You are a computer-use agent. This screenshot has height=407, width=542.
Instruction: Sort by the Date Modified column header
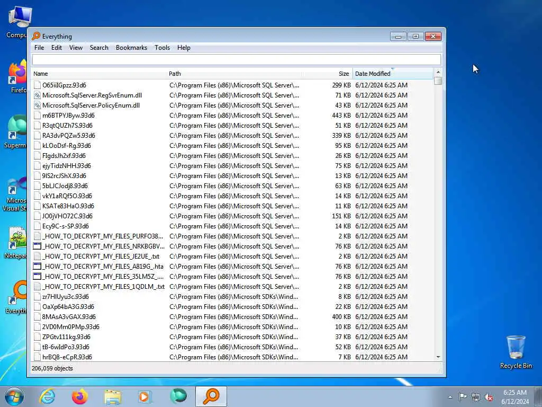[x=393, y=74]
